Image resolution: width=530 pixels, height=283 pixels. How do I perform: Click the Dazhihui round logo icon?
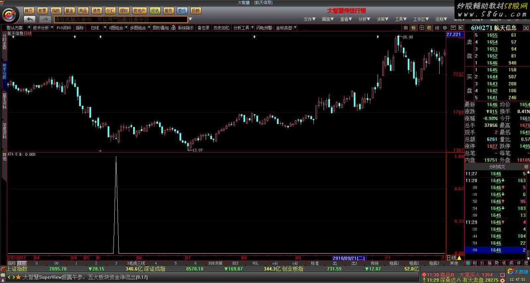pos(10,15)
